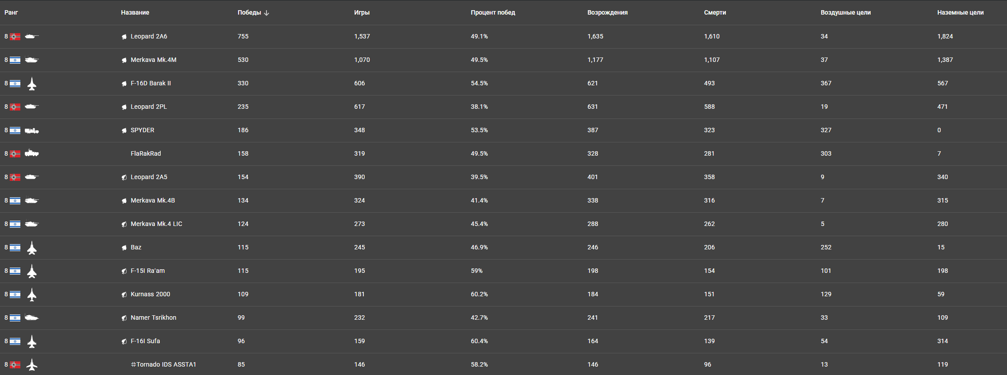The image size is (1007, 375).
Task: Click the tank icon in the Leopard 2A6 row
Action: tap(32, 37)
